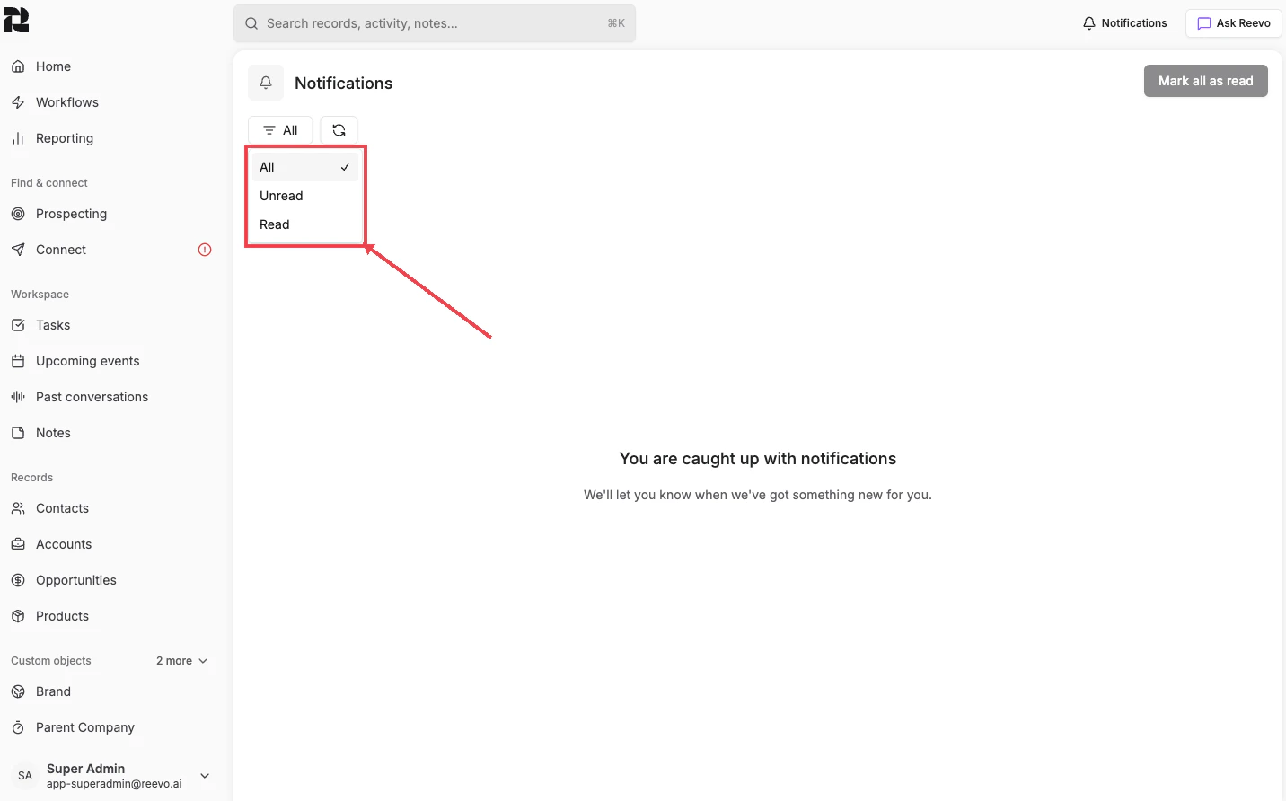
Task: Click the Connect paper plane icon
Action: (18, 250)
